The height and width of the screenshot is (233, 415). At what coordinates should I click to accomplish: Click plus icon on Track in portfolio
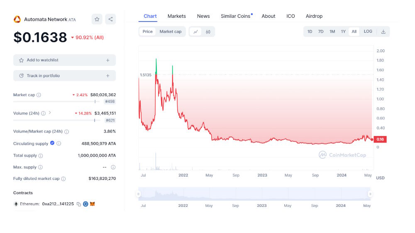click(x=108, y=76)
